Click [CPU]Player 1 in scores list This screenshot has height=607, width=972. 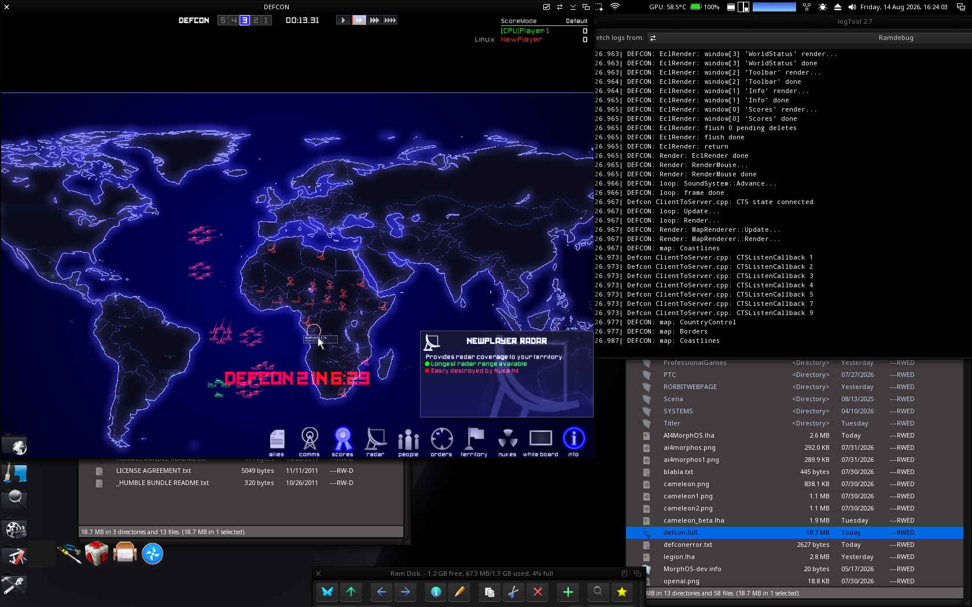(x=525, y=31)
